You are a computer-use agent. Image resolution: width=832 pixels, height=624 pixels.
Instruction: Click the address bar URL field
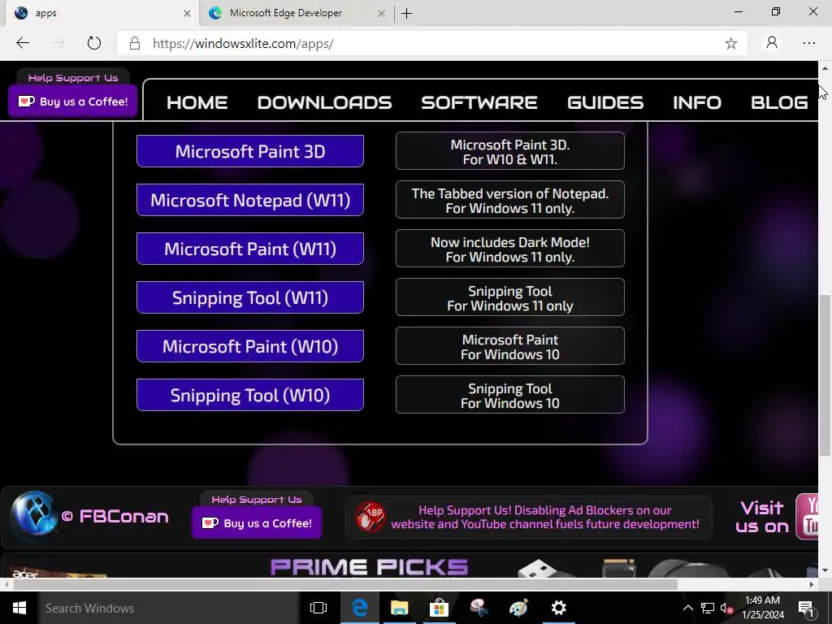(432, 44)
